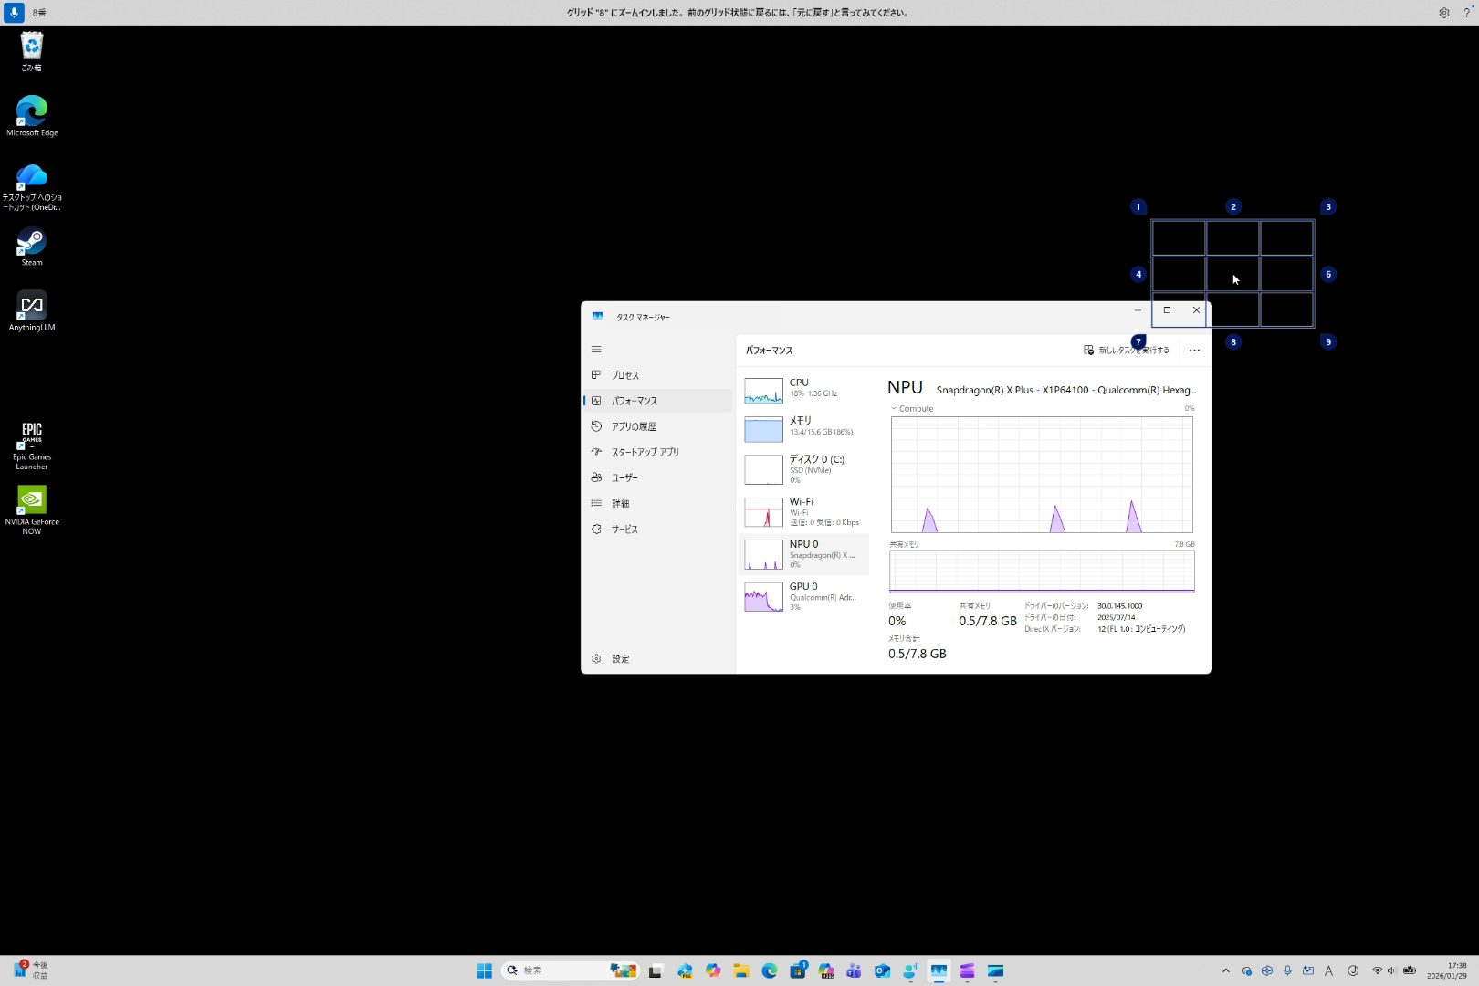1479x986 pixels.
Task: Click the DirectX version value 12 (FL 1.0)
Action: click(x=1141, y=629)
